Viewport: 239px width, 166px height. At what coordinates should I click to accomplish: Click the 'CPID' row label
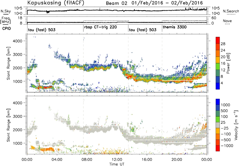pos(7,28)
